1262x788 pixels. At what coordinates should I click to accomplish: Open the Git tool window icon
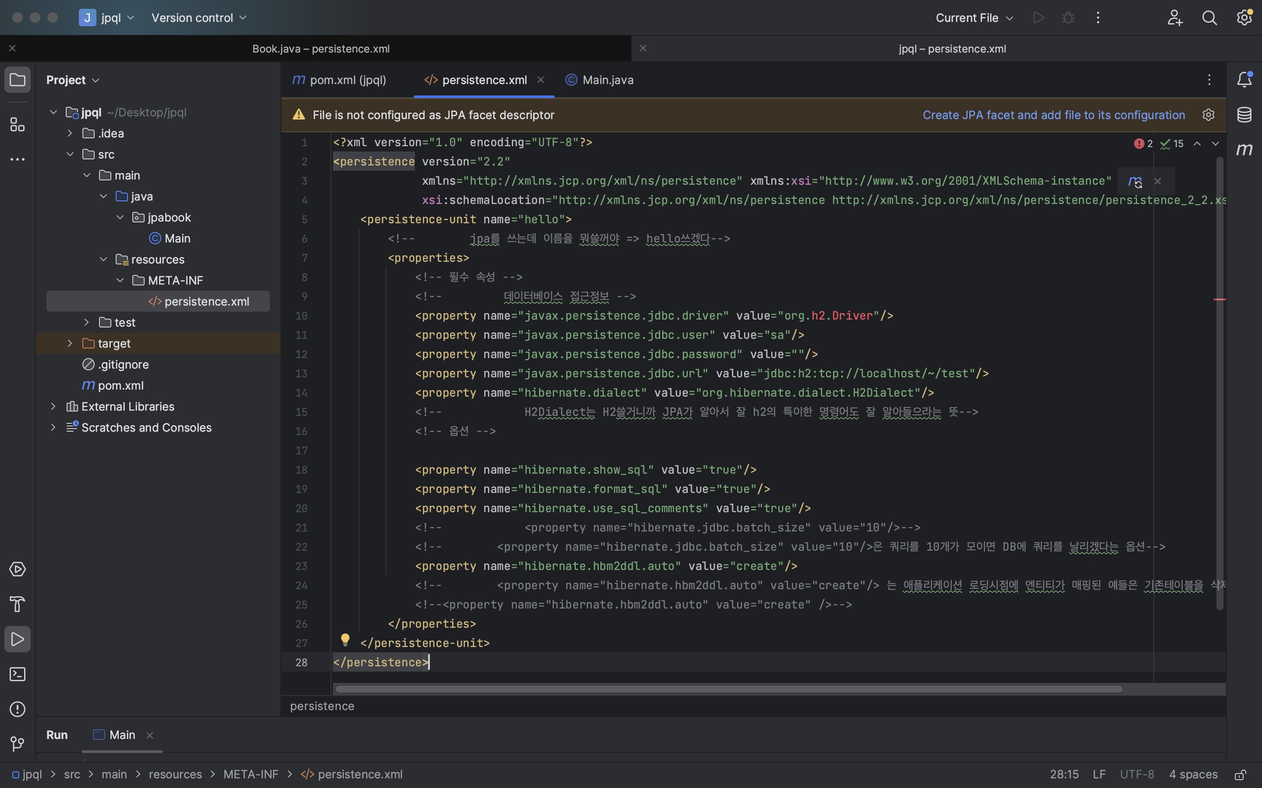coord(17,744)
